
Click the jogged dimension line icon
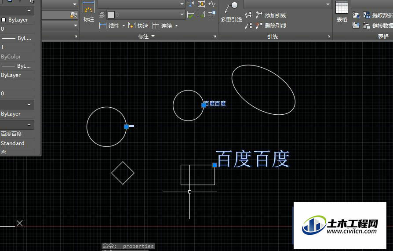pyautogui.click(x=212, y=4)
